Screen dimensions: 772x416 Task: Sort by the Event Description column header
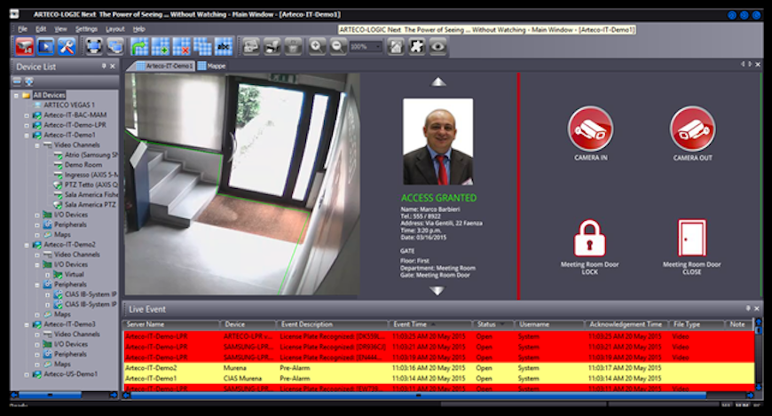(x=332, y=325)
